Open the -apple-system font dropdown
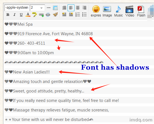This screenshot has width=154, height=124. click(17, 8)
